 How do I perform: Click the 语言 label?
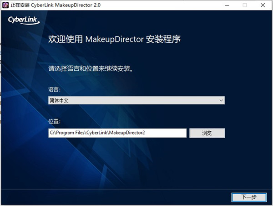coord(54,90)
